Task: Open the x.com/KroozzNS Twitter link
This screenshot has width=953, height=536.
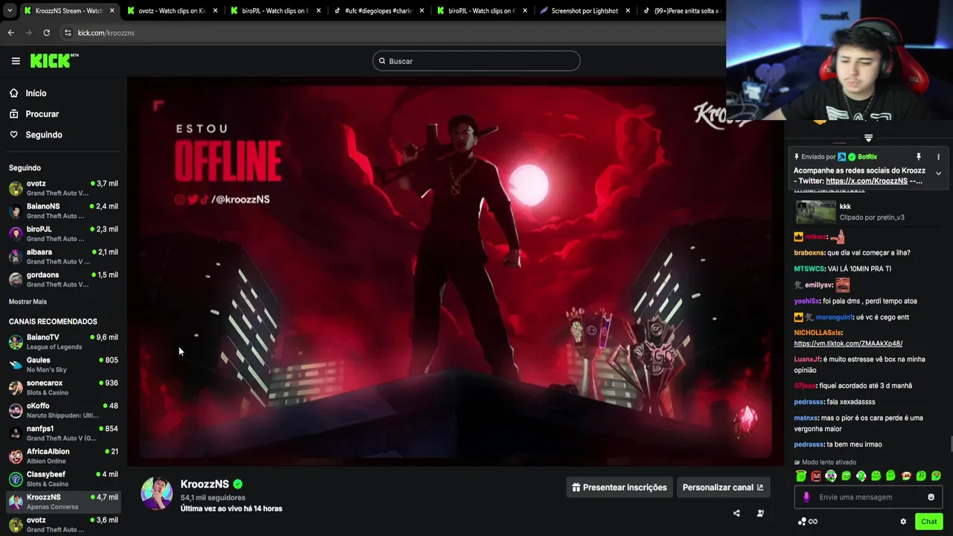Action: point(867,181)
